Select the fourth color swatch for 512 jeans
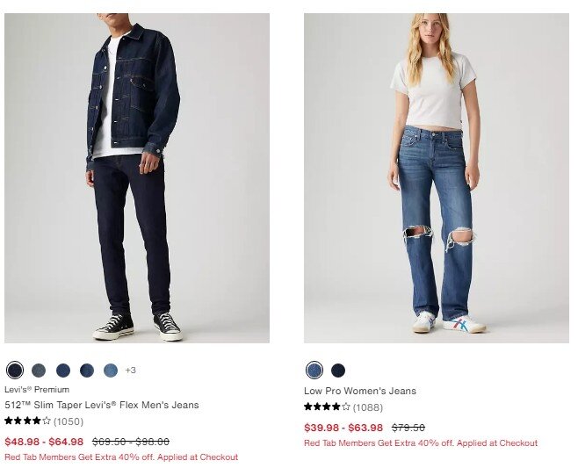 87,370
